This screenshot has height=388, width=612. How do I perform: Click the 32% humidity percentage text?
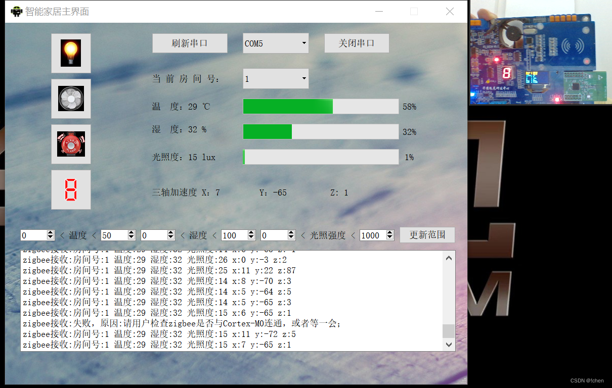tap(409, 132)
